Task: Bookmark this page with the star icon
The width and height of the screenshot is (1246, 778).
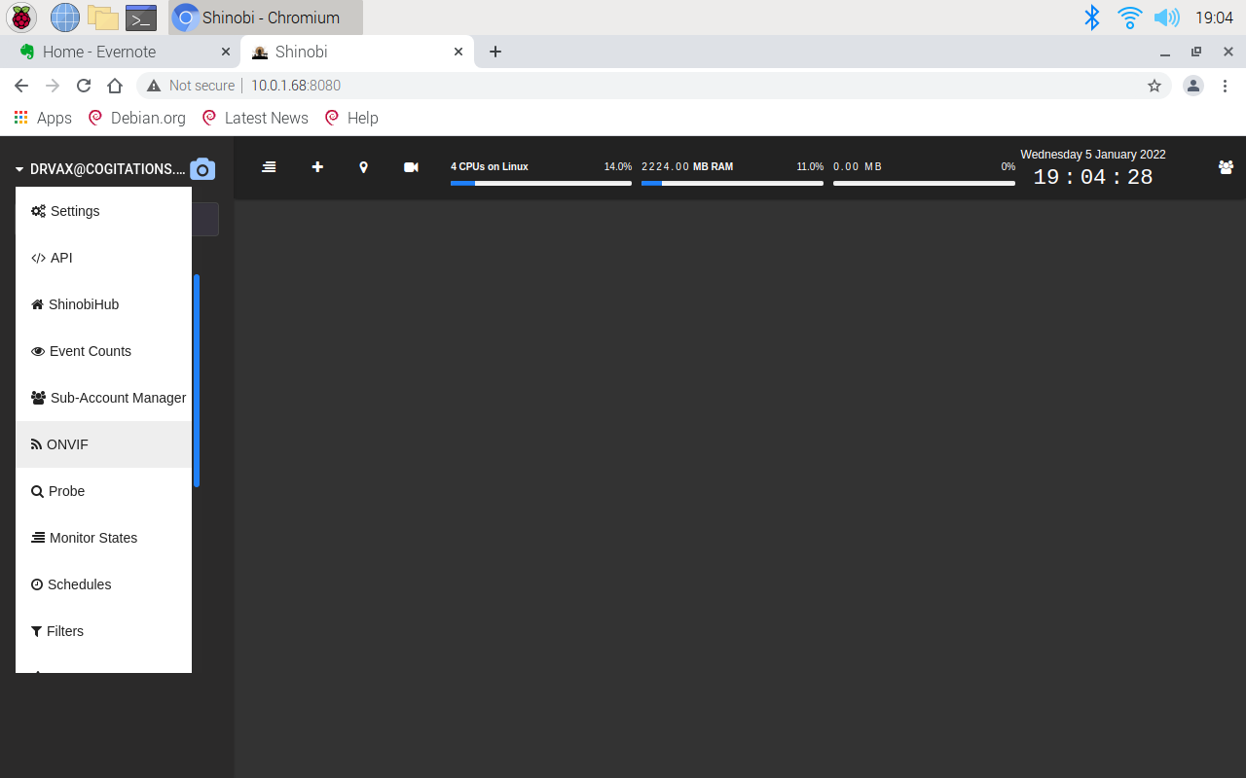Action: tap(1154, 86)
